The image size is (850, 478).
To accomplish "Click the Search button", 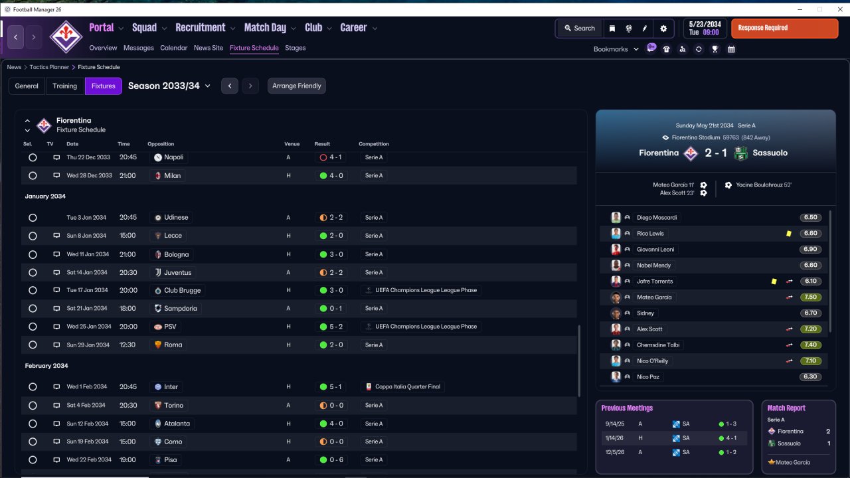I will [x=580, y=29].
